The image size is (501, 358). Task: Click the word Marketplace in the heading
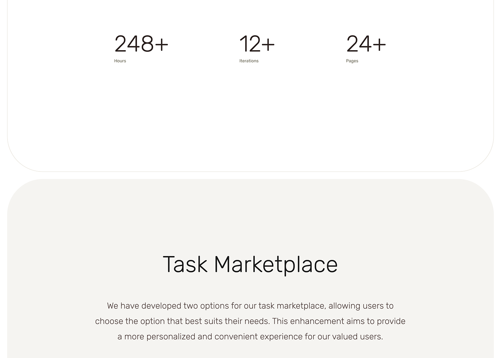[276, 265]
